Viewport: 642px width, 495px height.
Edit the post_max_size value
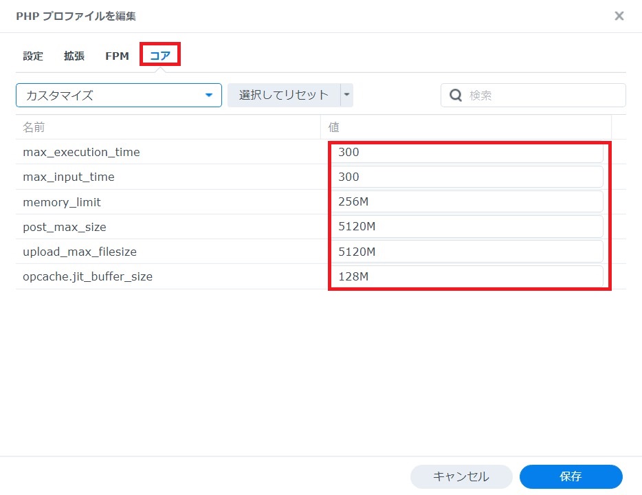click(x=467, y=226)
